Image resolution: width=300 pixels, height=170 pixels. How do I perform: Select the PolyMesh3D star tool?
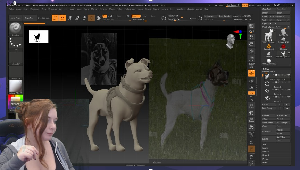(283, 40)
